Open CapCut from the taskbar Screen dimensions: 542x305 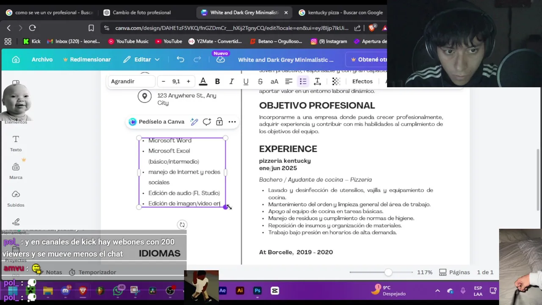pyautogui.click(x=275, y=291)
